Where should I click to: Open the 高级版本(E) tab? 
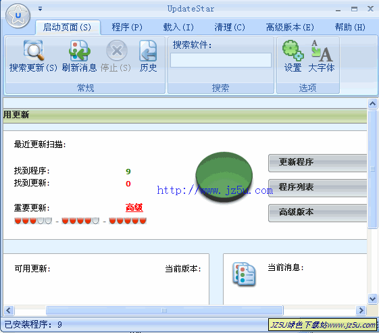[x=290, y=27]
